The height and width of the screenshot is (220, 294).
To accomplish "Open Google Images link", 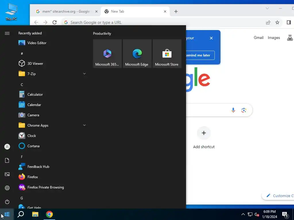I will point(274,38).
